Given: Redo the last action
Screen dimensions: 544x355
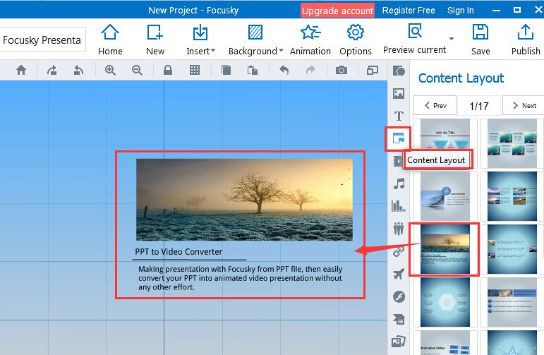Looking at the screenshot, I should (310, 70).
